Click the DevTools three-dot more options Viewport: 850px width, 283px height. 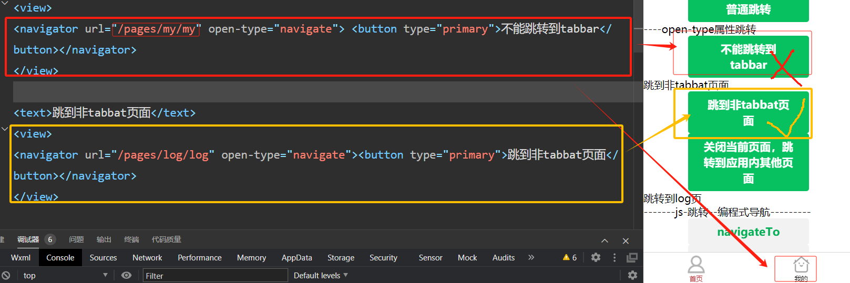pos(614,257)
